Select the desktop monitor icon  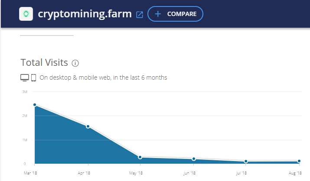coord(25,78)
